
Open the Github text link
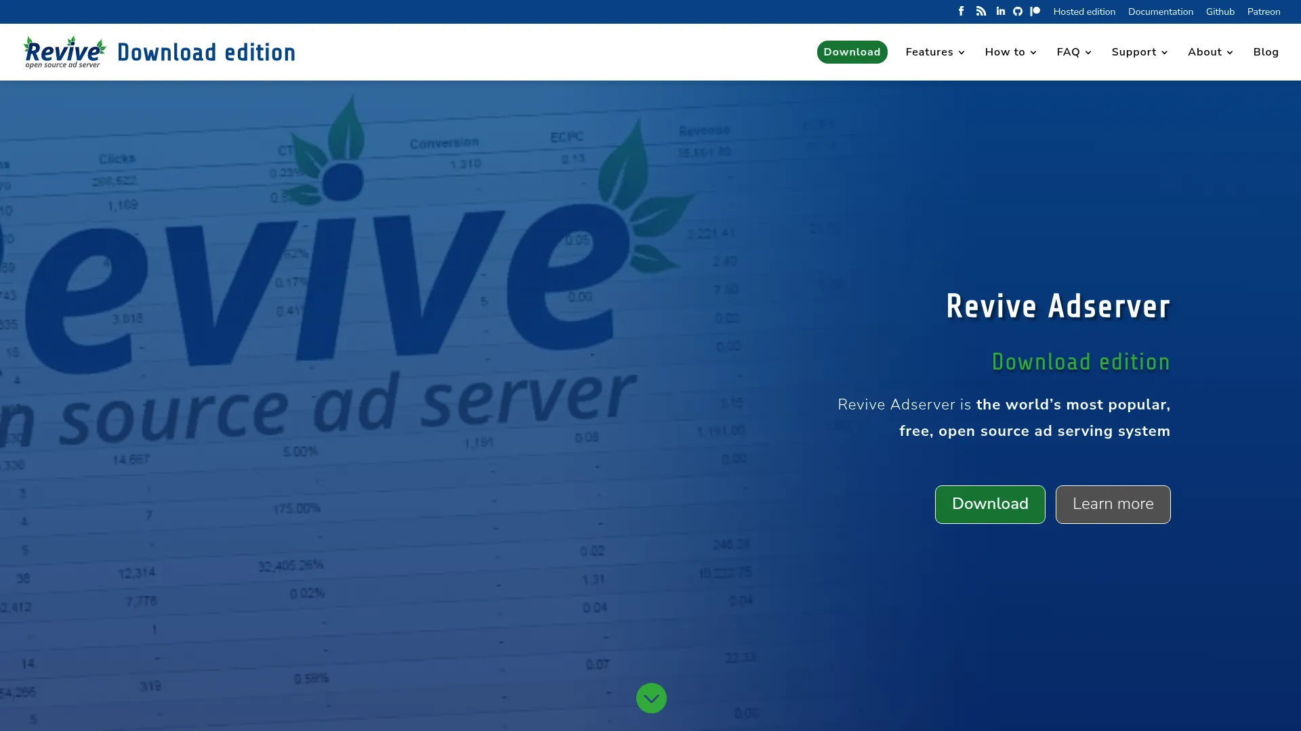pyautogui.click(x=1220, y=12)
